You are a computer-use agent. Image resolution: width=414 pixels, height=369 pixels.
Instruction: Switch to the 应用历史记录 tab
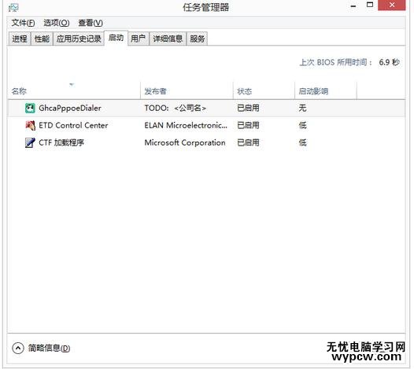coord(79,39)
